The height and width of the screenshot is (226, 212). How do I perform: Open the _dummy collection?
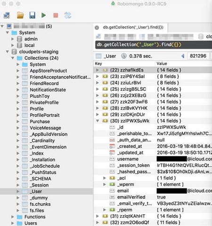click(x=39, y=198)
